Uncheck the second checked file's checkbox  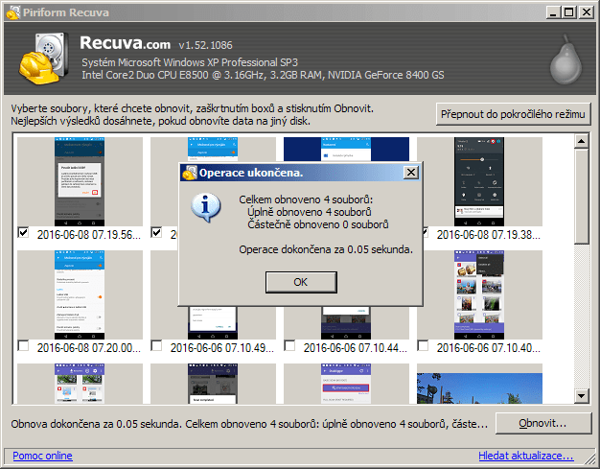(x=156, y=232)
